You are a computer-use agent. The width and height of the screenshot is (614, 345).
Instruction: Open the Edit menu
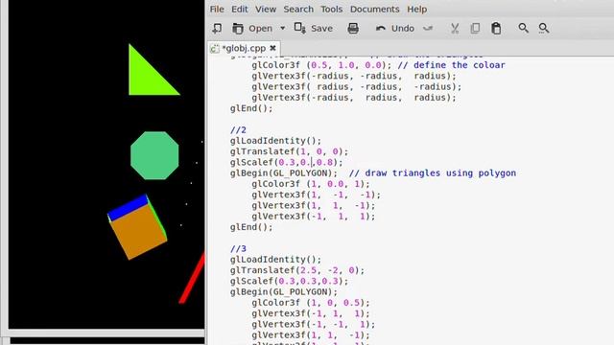tap(239, 9)
